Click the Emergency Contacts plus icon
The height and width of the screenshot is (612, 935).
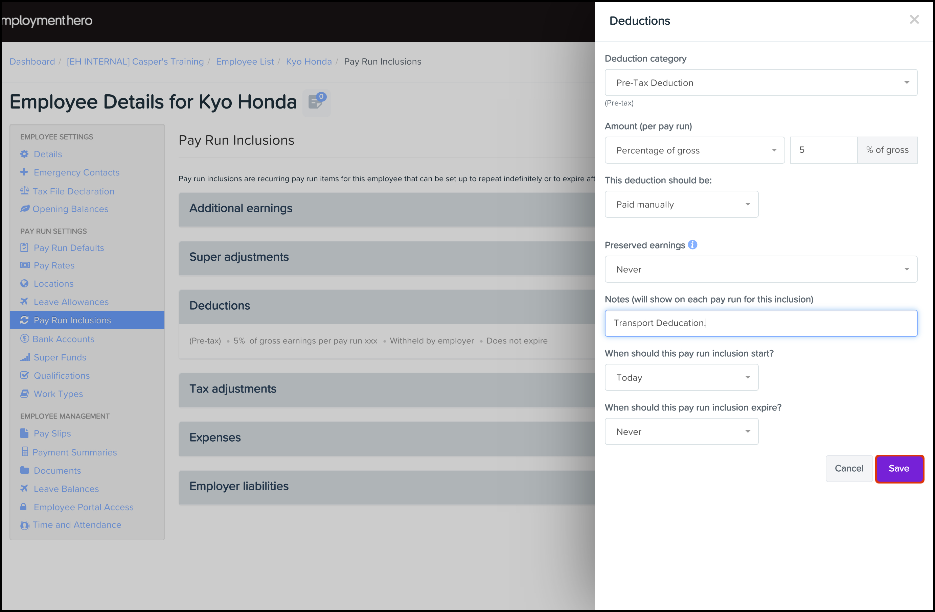(x=24, y=172)
